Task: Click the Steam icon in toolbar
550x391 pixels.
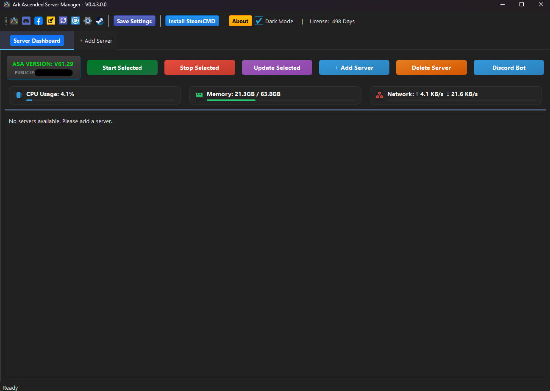Action: pyautogui.click(x=100, y=21)
